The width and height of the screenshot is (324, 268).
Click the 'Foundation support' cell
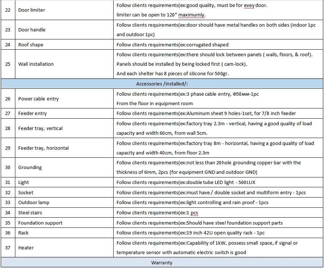click(x=64, y=223)
